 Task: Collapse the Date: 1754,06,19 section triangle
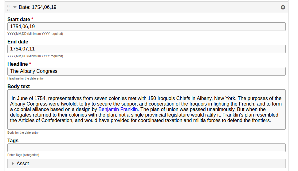point(15,7)
